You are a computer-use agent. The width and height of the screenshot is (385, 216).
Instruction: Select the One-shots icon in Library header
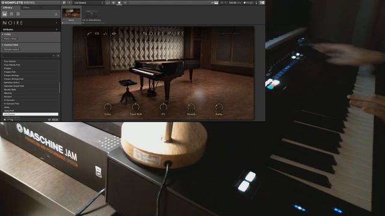[18, 14]
